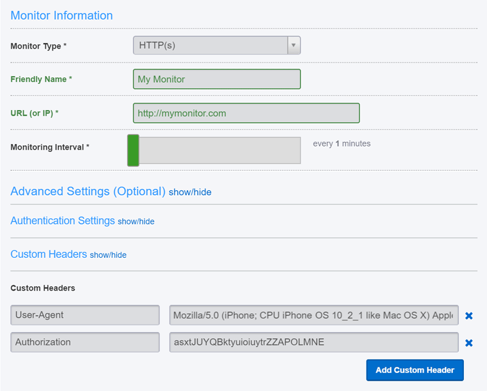The width and height of the screenshot is (487, 391).
Task: Click inside the Friendly Name field
Action: [x=216, y=79]
